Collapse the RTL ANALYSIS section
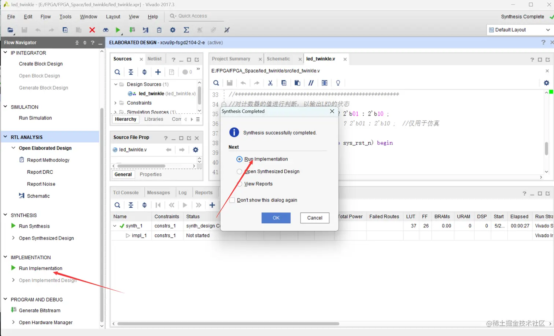 (5, 137)
